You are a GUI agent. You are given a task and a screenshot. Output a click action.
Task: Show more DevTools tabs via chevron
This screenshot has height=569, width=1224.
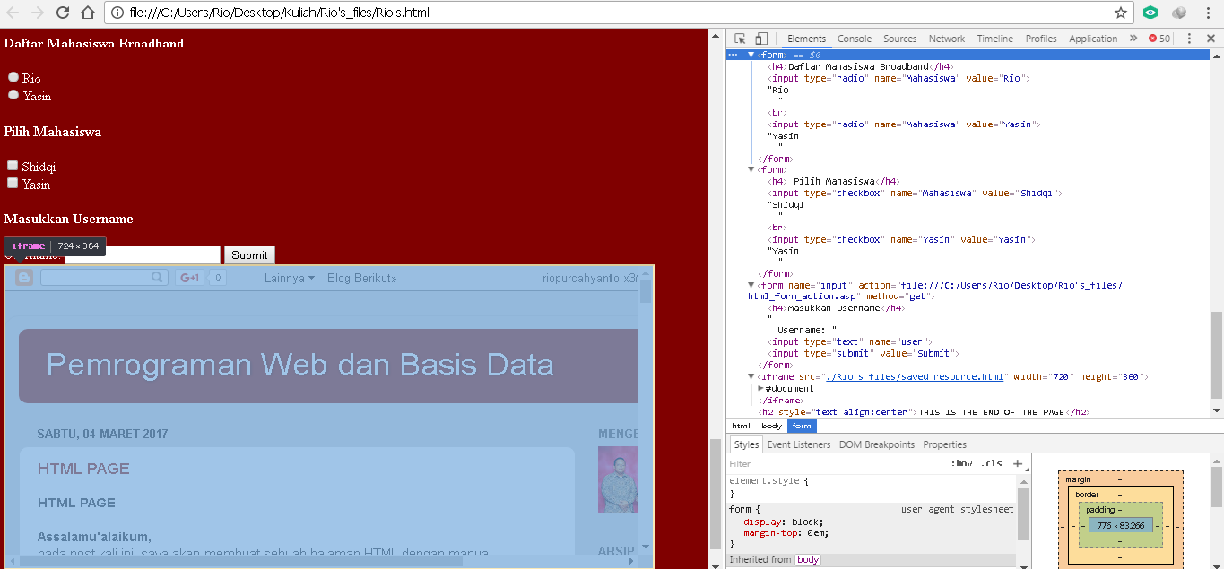[x=1133, y=39]
